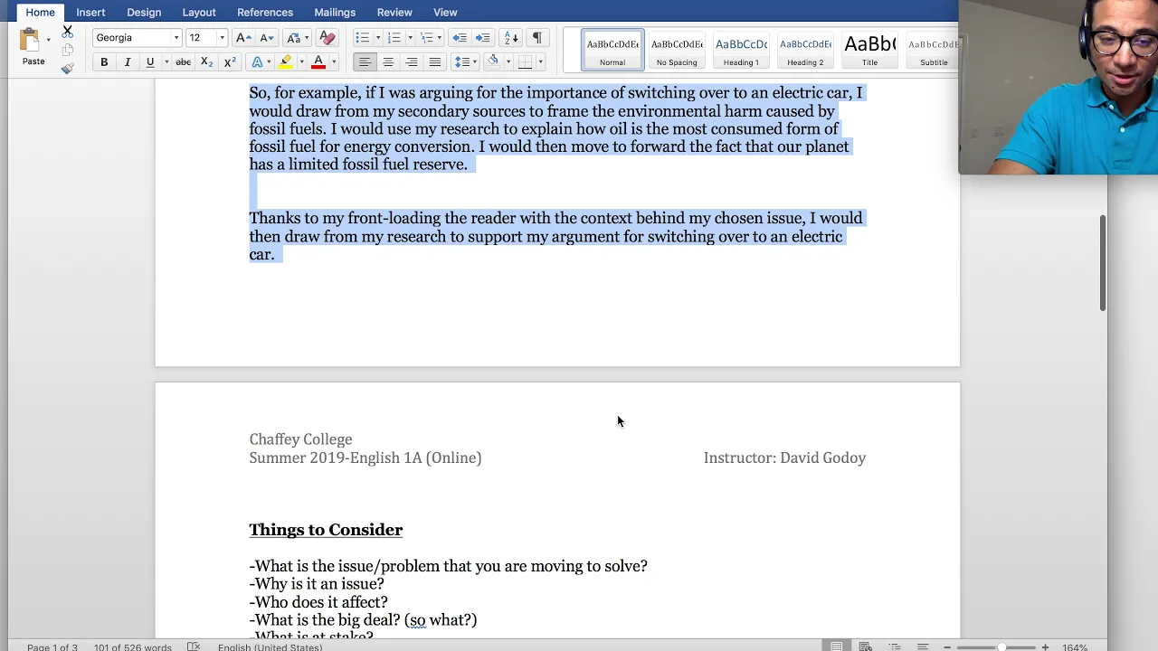Decrease font size with the A-down icon
1158x651 pixels.
coord(266,38)
